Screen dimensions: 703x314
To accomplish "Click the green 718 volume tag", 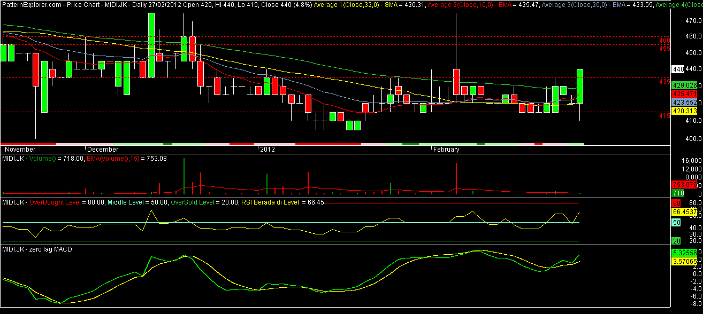I will click(678, 193).
